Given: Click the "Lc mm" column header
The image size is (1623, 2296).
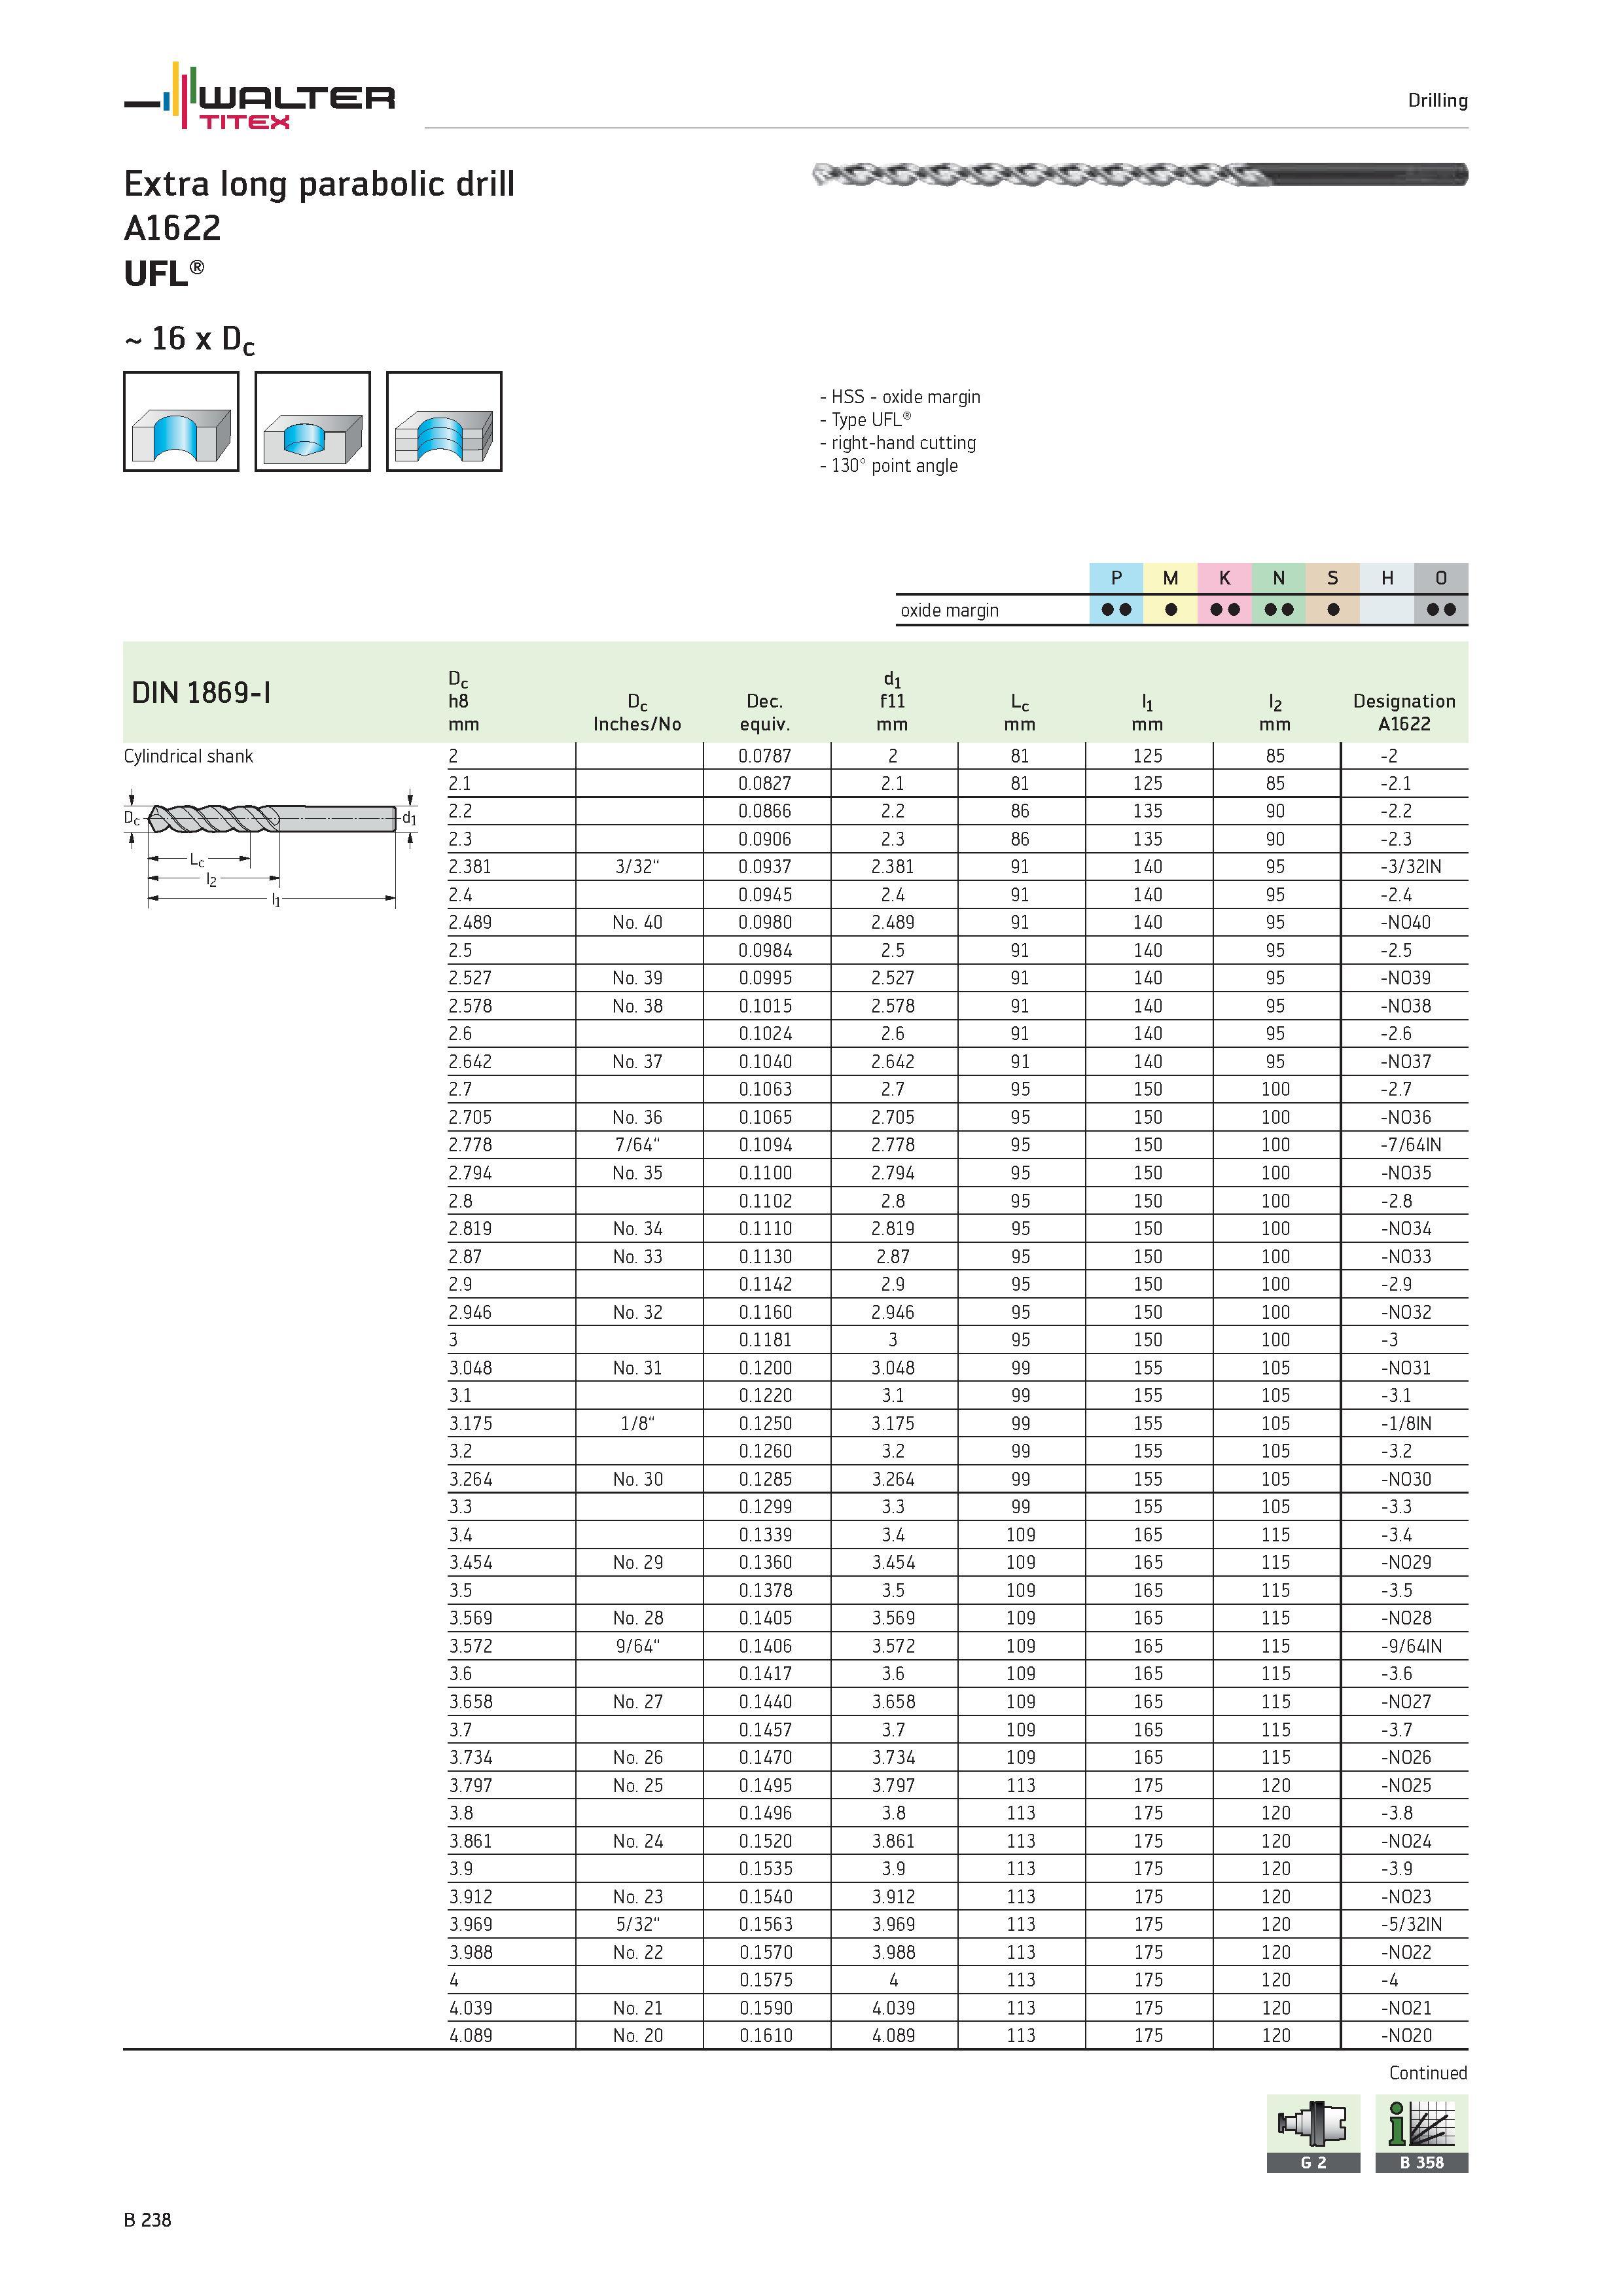Looking at the screenshot, I should tap(1019, 713).
